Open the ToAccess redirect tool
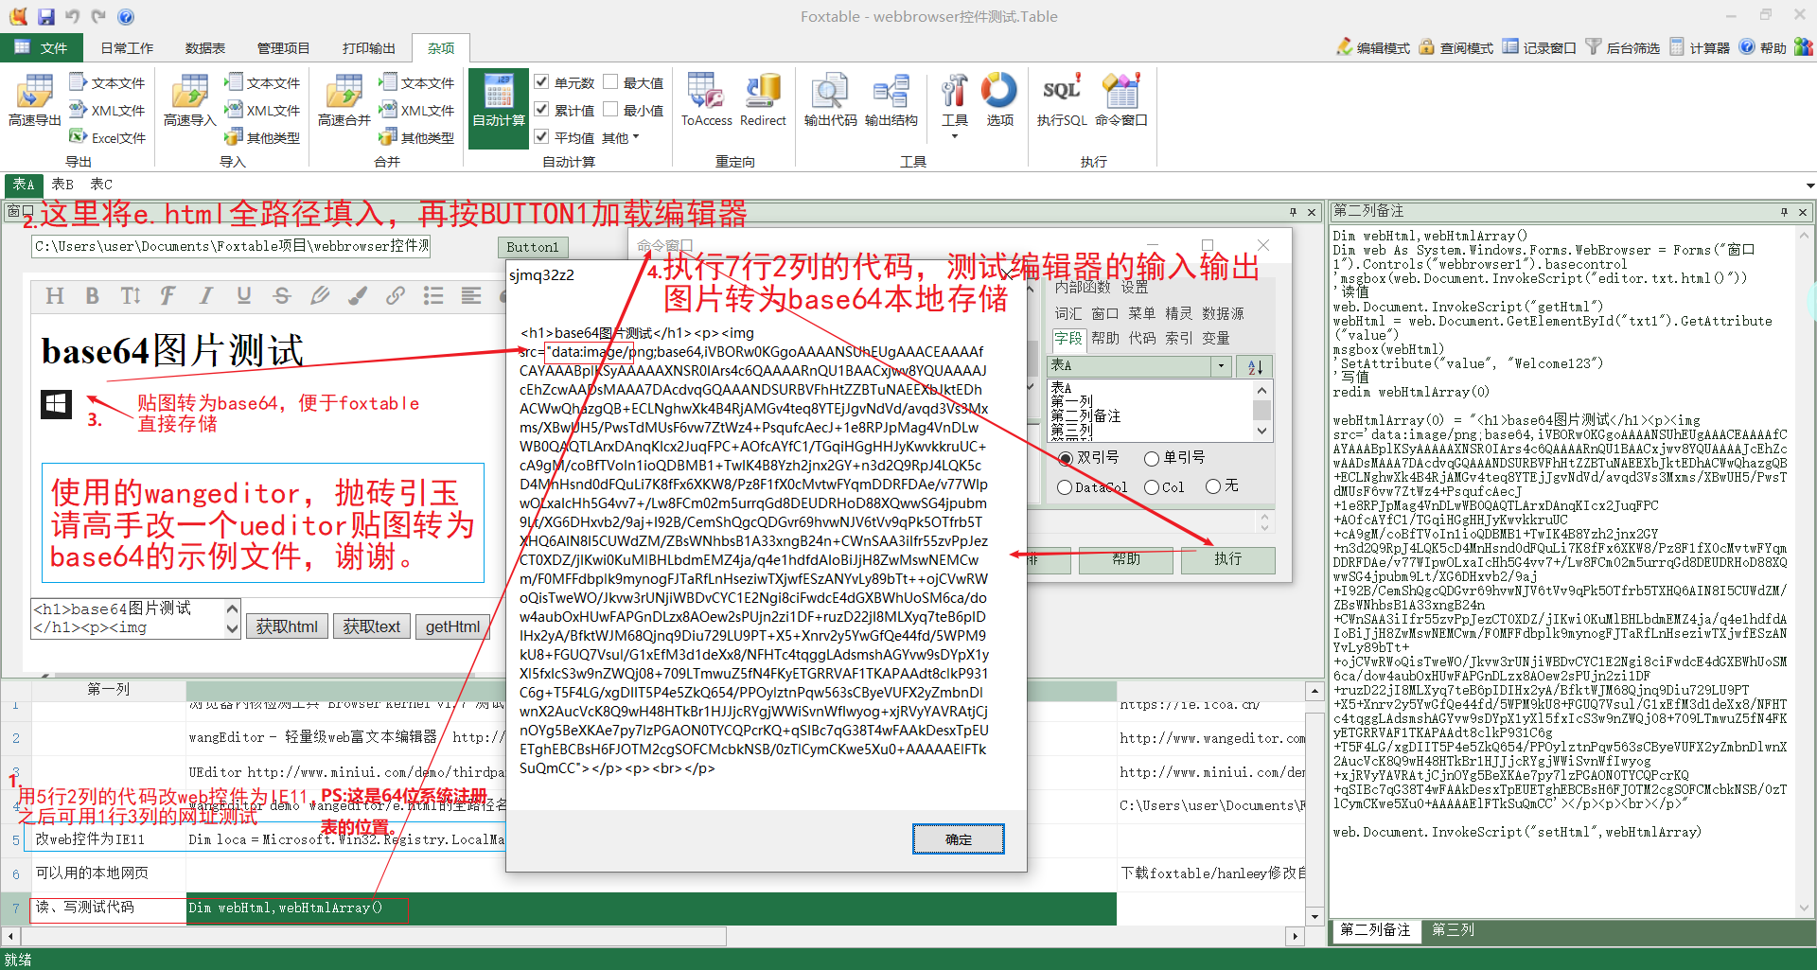This screenshot has height=970, width=1817. [706, 100]
